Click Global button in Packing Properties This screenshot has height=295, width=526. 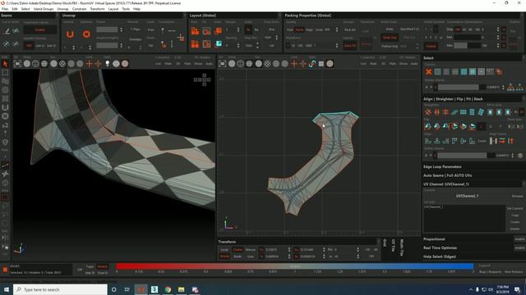click(x=431, y=46)
